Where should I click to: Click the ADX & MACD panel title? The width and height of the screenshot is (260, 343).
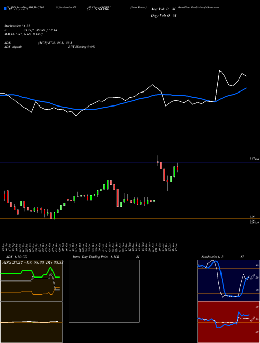pos(16,257)
